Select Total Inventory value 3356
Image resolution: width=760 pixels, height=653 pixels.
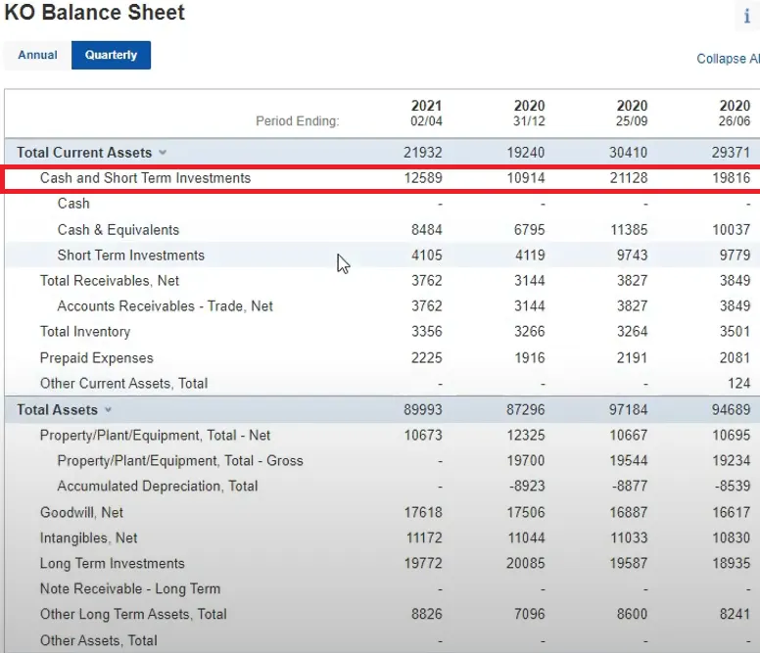427,332
